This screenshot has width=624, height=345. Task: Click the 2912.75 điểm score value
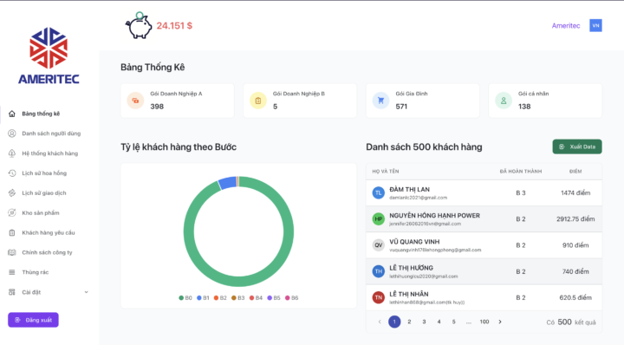[575, 218]
